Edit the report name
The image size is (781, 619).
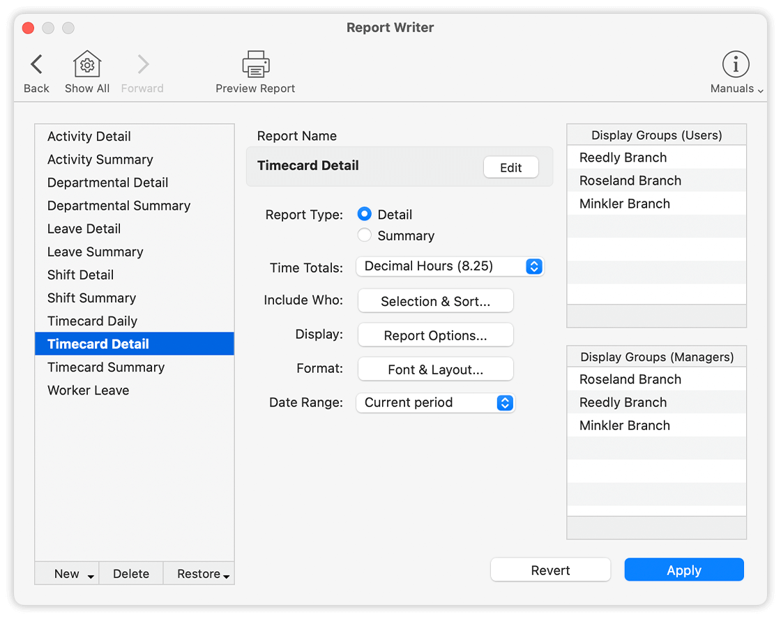click(510, 167)
